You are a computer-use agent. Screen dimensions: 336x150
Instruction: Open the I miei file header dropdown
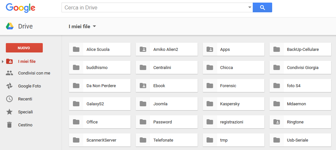tap(82, 26)
